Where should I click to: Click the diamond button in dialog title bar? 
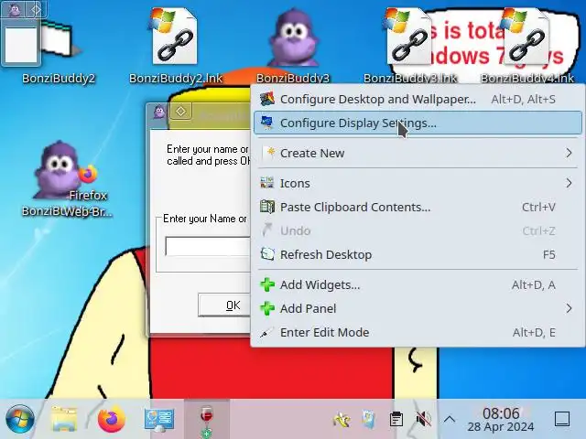pos(181,112)
